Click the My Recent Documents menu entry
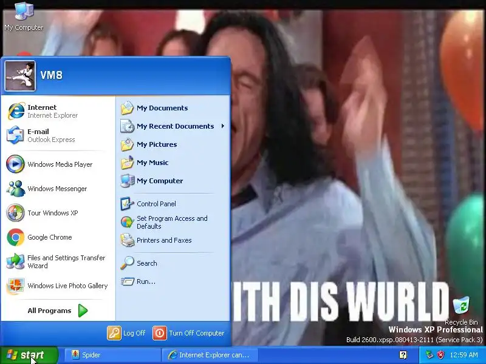 click(x=173, y=126)
